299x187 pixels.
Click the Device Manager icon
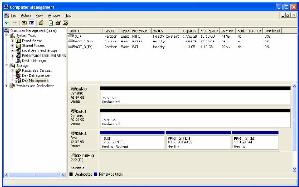tap(18, 61)
